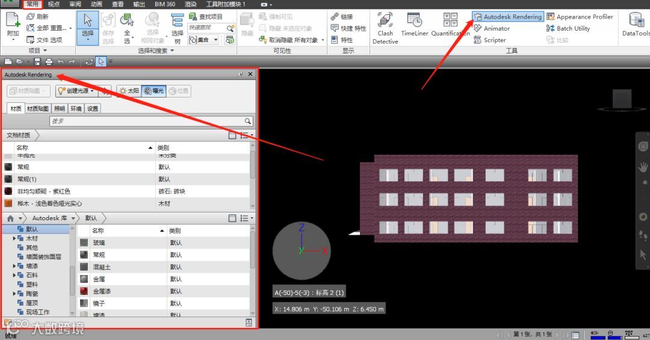Click the 默认 breadcrumb segment
650x340 pixels.
[91, 218]
